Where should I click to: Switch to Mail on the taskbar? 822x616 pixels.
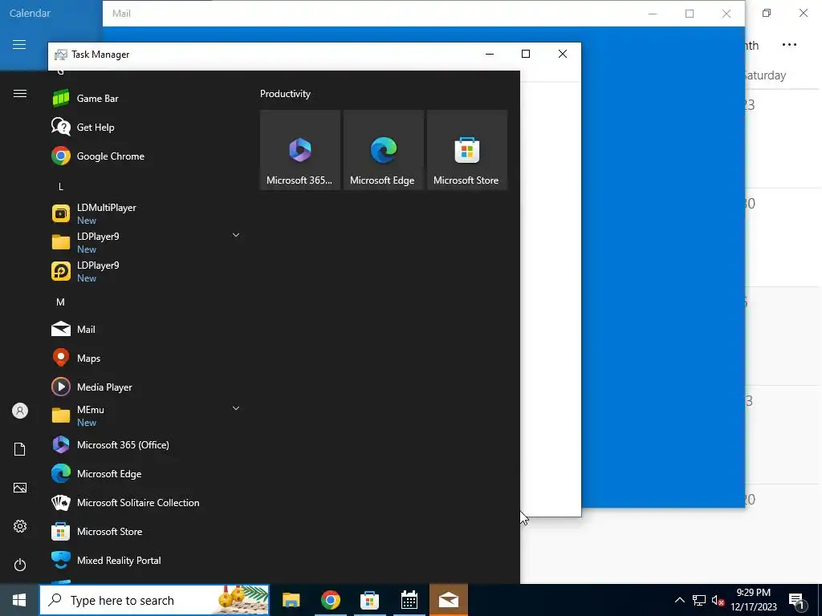pos(449,600)
